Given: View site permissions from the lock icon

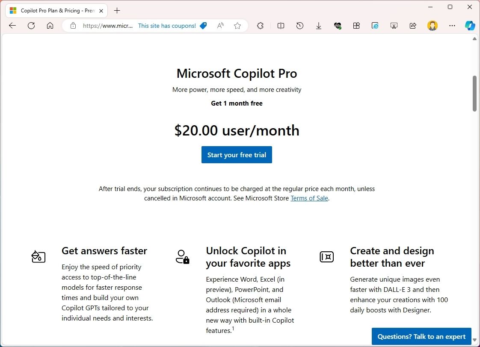Looking at the screenshot, I should (x=73, y=26).
